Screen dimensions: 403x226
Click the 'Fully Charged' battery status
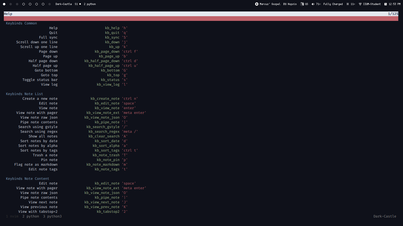pos(333,4)
